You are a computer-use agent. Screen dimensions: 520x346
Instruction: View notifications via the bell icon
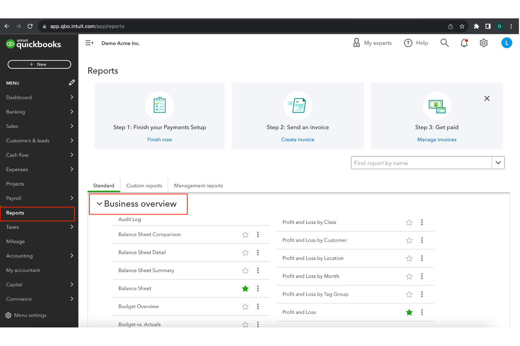[x=464, y=43]
